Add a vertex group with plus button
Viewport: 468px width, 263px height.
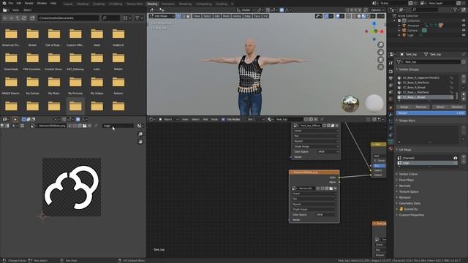pos(464,76)
